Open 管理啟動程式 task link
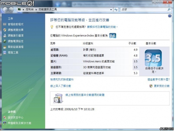The width and height of the screenshot is (175, 131). click(16, 24)
